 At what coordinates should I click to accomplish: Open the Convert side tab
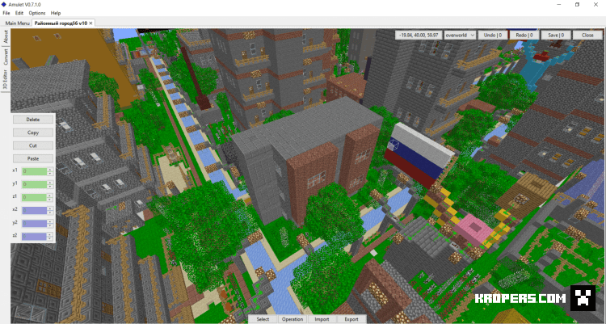click(x=6, y=57)
